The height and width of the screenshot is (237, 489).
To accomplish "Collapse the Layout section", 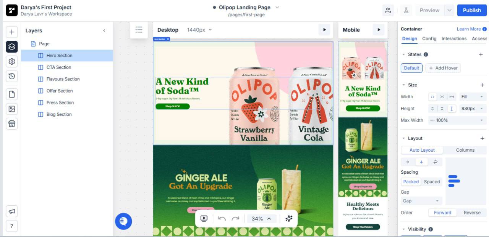I will coord(403,138).
